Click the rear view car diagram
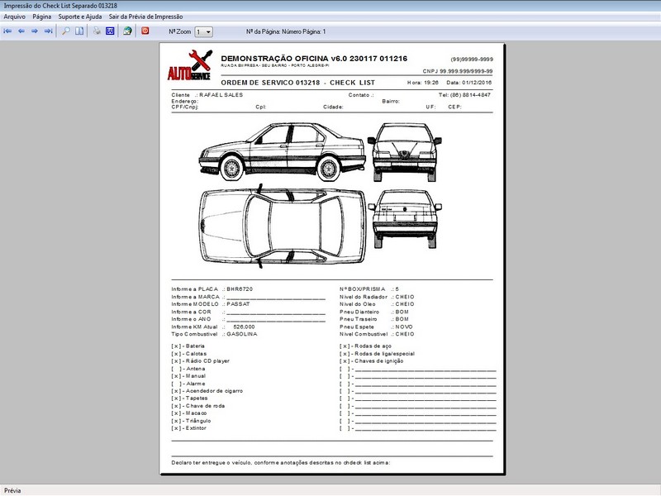661x496 pixels. pos(405,219)
